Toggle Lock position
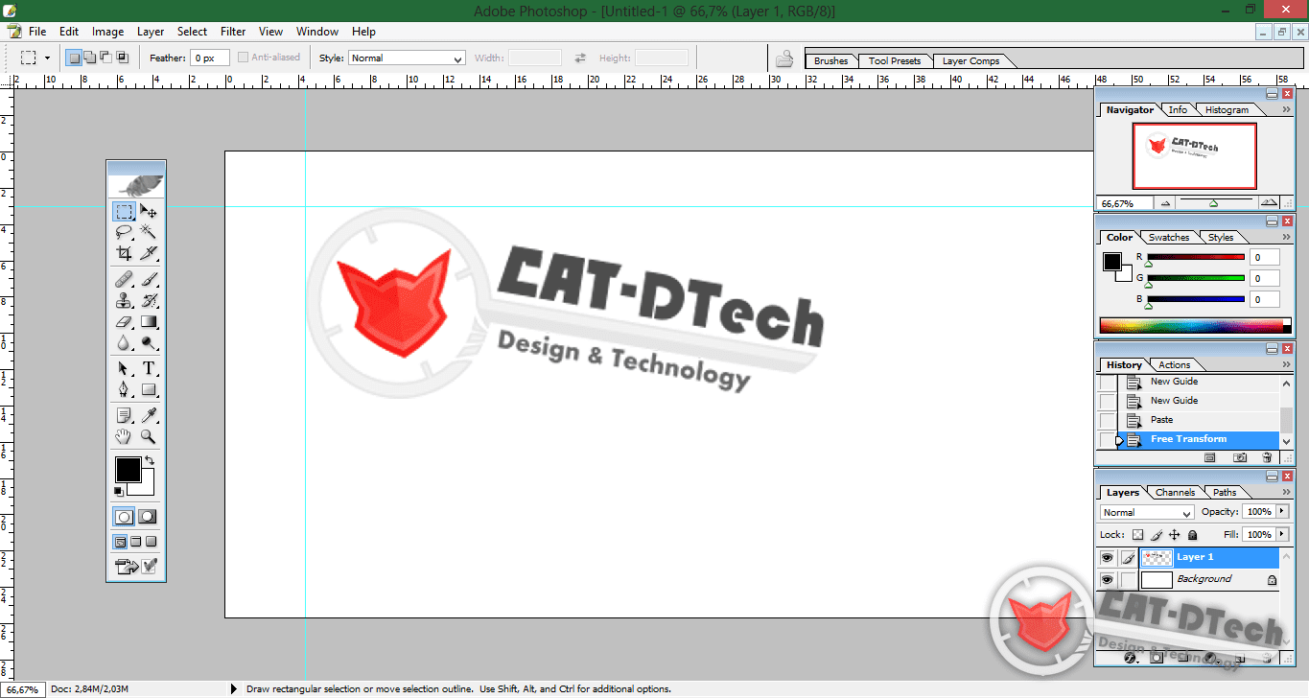 pyautogui.click(x=1175, y=535)
